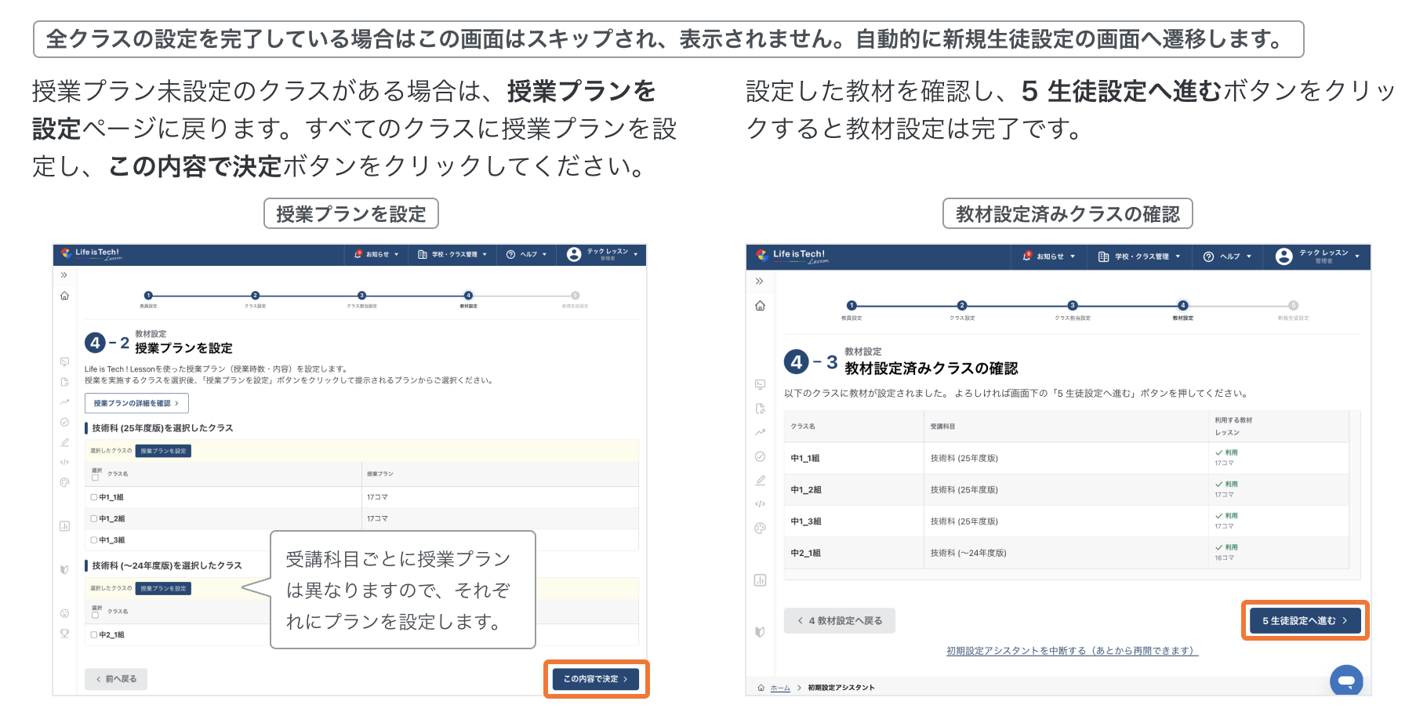The image size is (1427, 712).
Task: Click the bar chart icon in the left screenshot's sidebar
Action: pos(64,525)
